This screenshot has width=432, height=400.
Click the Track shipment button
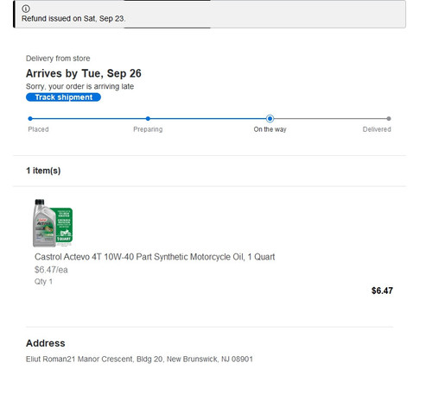tap(63, 97)
